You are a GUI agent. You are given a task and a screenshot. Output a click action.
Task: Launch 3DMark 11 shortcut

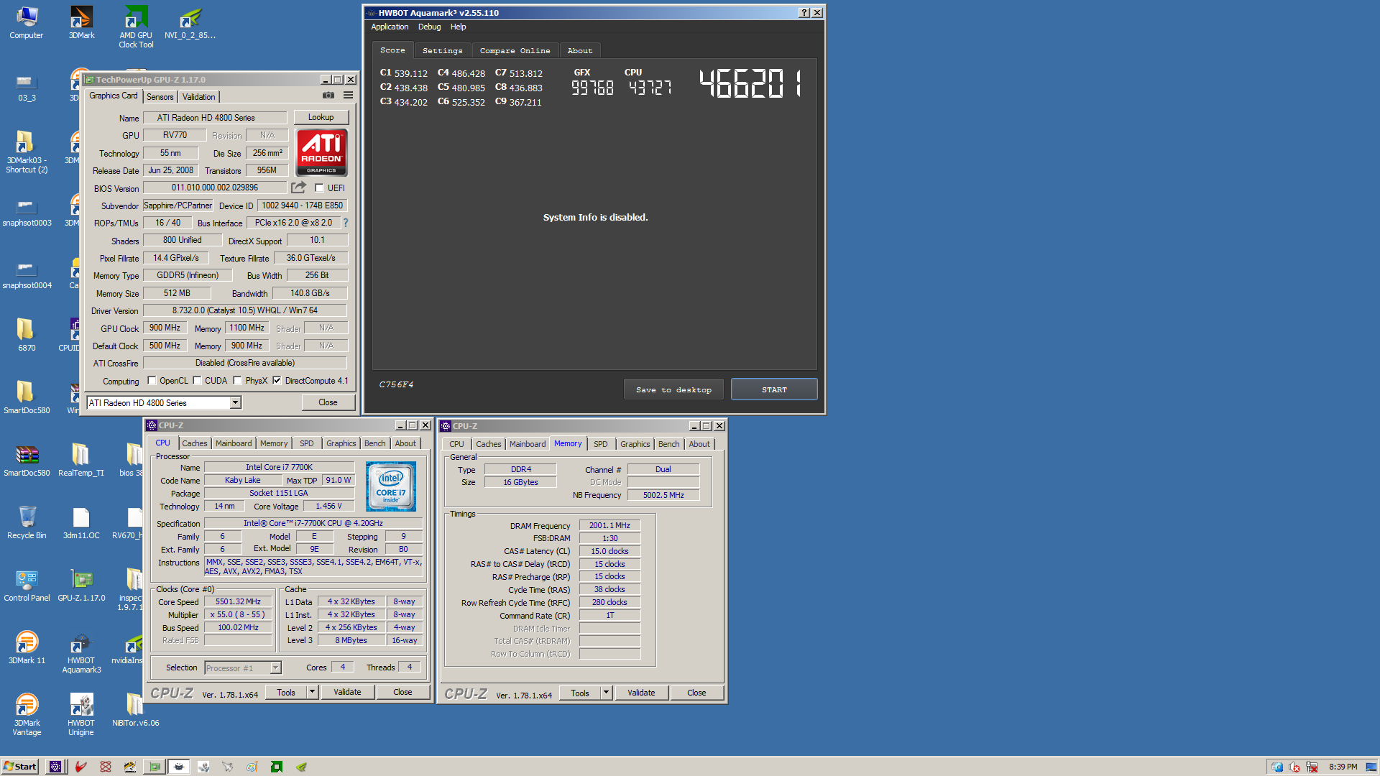pos(27,647)
